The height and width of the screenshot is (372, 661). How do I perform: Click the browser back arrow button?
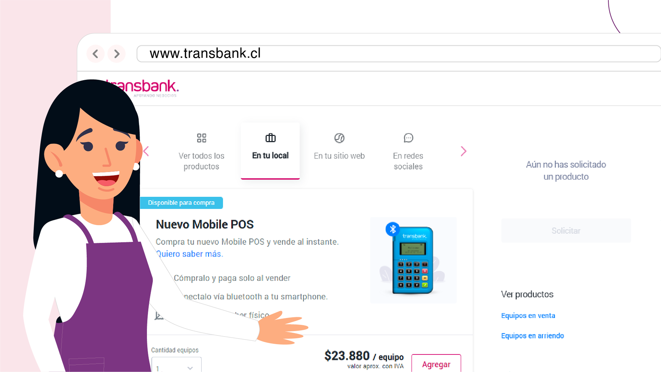[95, 54]
